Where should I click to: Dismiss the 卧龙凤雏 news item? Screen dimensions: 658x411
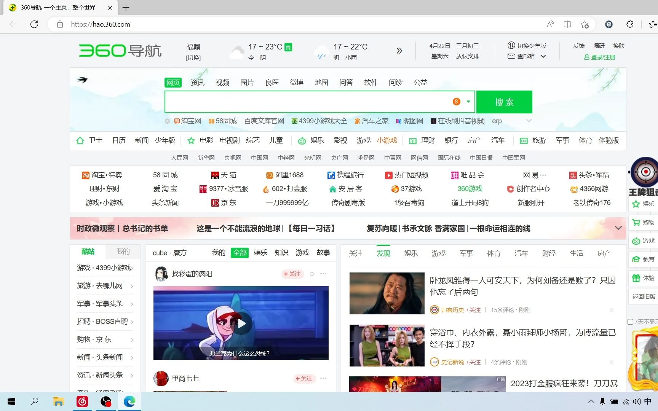(x=612, y=310)
